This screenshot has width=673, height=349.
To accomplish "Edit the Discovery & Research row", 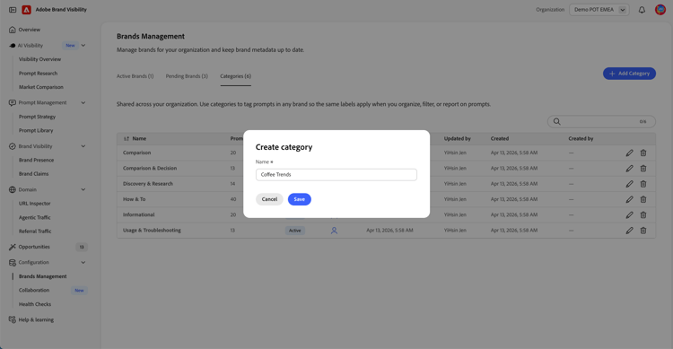I will (x=629, y=184).
